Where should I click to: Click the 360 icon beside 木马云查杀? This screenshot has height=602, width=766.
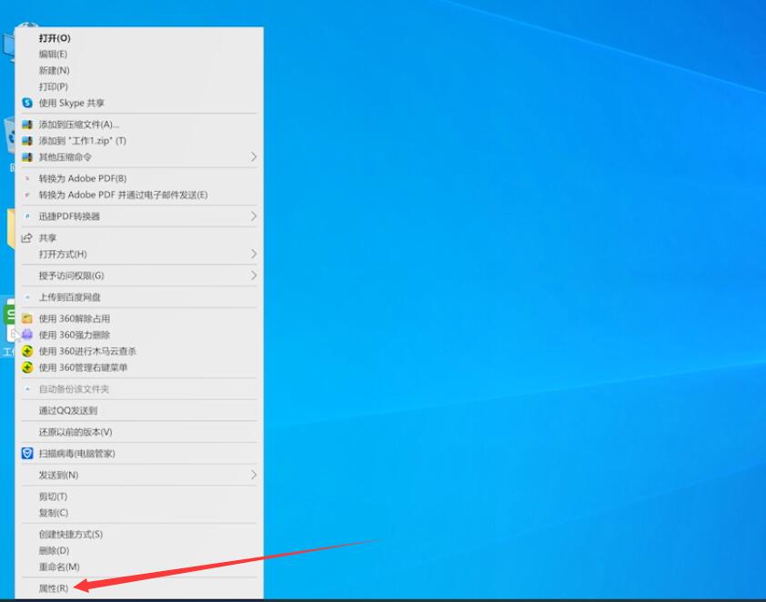click(x=27, y=351)
